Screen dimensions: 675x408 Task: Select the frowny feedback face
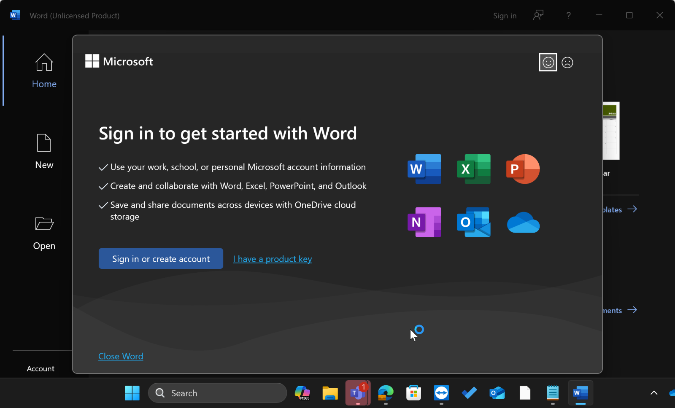click(567, 62)
